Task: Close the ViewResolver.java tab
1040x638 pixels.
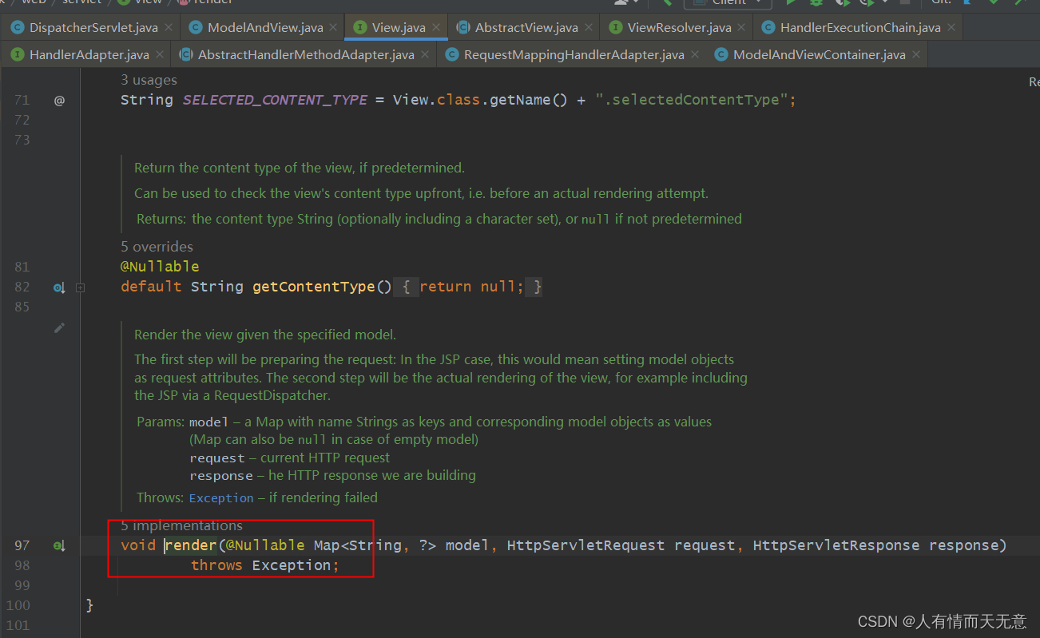Action: [741, 28]
